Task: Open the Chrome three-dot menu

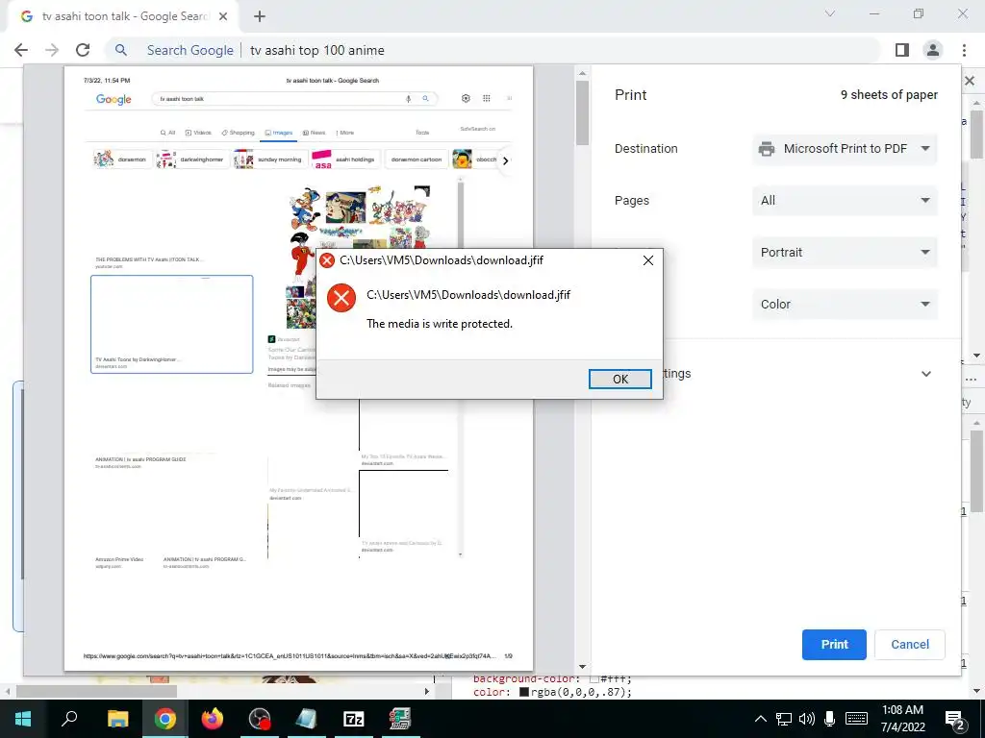Action: pyautogui.click(x=964, y=50)
